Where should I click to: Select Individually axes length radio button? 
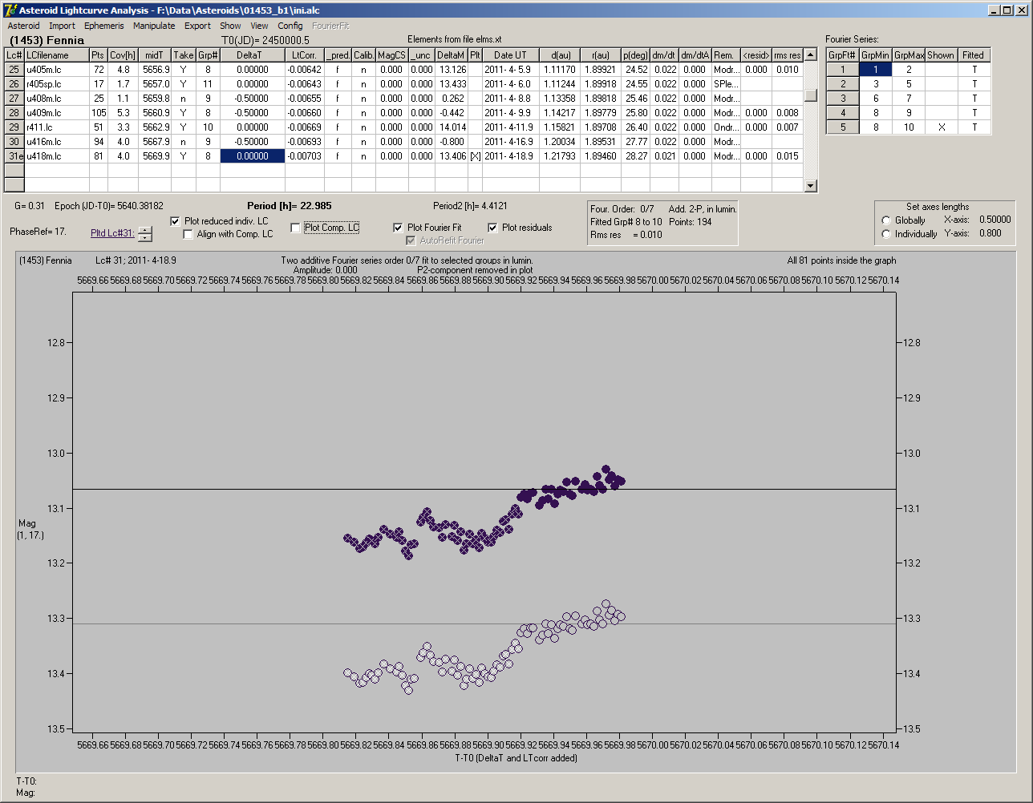click(886, 234)
